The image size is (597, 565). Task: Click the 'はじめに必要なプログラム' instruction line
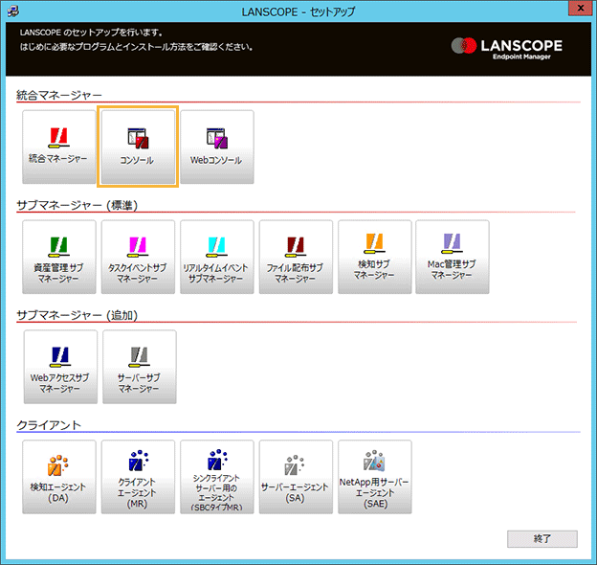pos(136,47)
